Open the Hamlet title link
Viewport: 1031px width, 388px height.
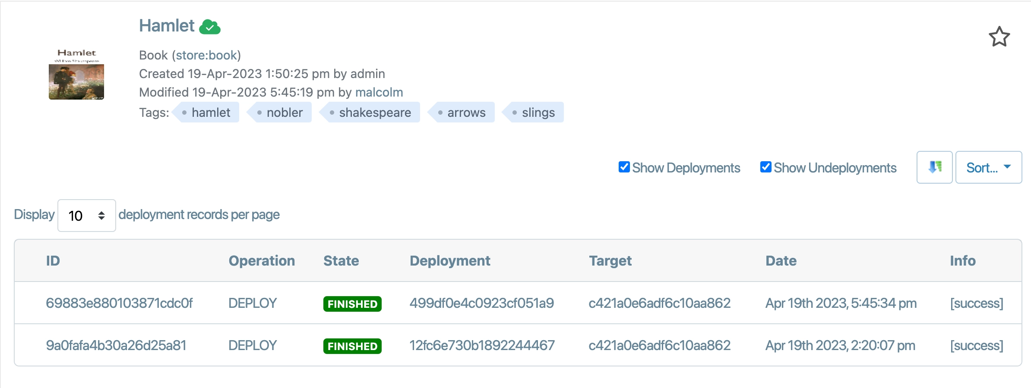[167, 26]
